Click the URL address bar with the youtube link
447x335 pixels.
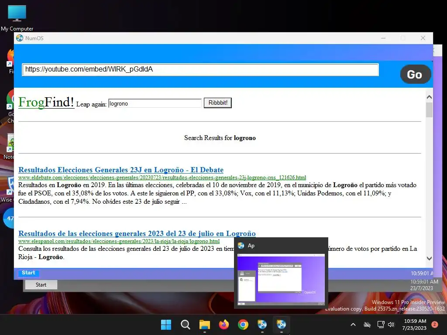pyautogui.click(x=200, y=69)
